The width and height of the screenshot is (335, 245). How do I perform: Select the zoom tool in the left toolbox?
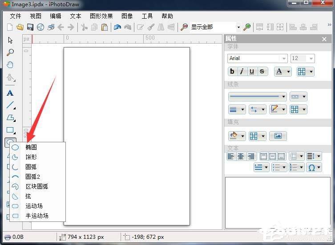pos(10,52)
